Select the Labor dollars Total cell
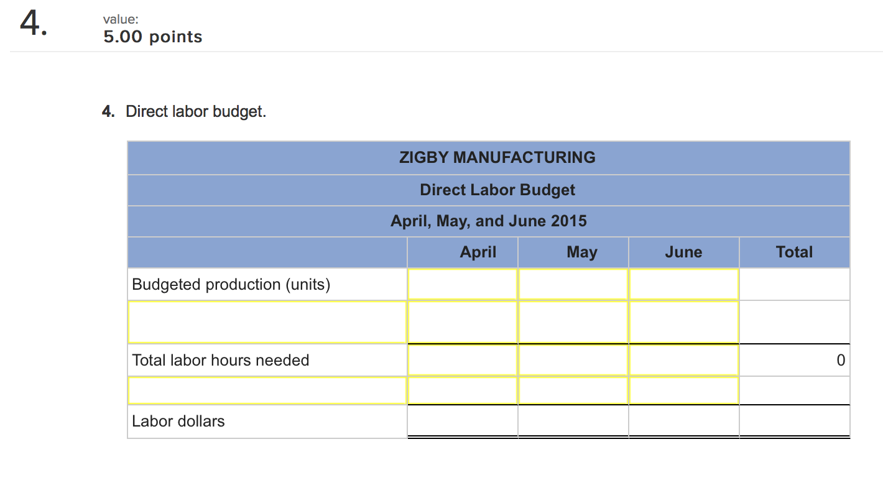This screenshot has height=480, width=883. 795,421
